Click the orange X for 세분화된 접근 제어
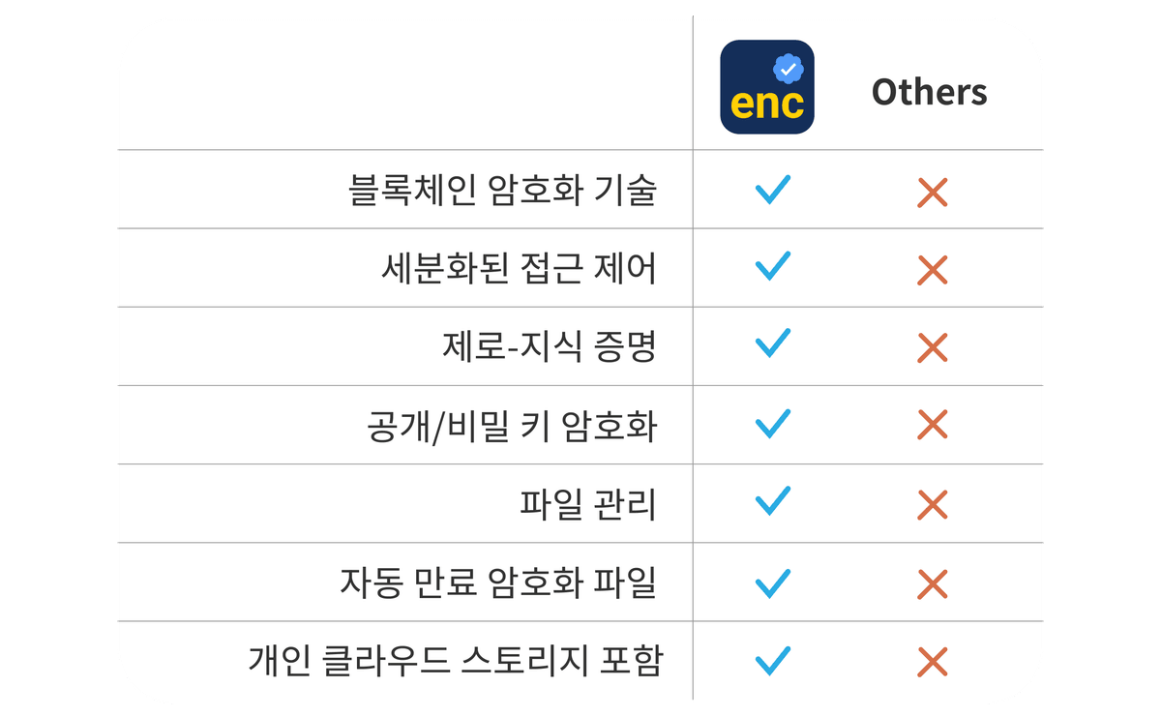This screenshot has height=717, width=1161. pos(932,270)
